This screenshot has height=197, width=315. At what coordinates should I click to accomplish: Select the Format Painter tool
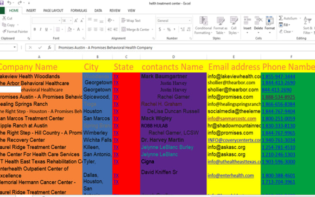coord(15,32)
